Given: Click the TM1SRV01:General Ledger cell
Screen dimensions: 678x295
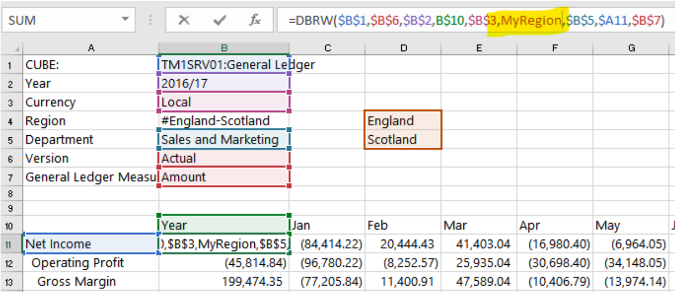Looking at the screenshot, I should click(x=224, y=65).
